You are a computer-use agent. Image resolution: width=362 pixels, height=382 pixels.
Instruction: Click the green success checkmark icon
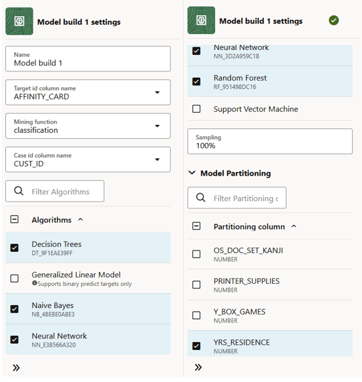(x=333, y=20)
